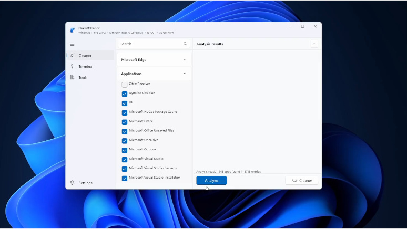Open the more options ellipsis button
This screenshot has width=407, height=229.
click(x=314, y=44)
